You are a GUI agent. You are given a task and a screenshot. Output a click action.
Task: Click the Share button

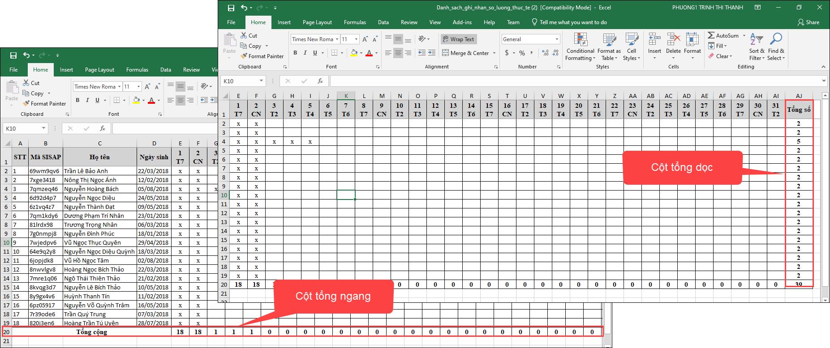click(808, 22)
